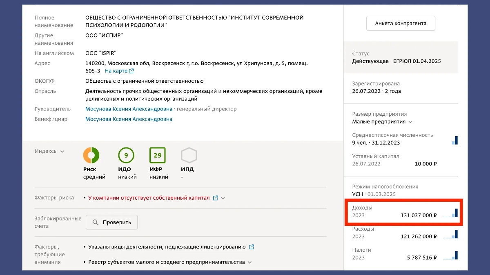The height and width of the screenshot is (275, 490).
Task: Click external link icon beside лицензированию risk factor
Action: click(251, 246)
